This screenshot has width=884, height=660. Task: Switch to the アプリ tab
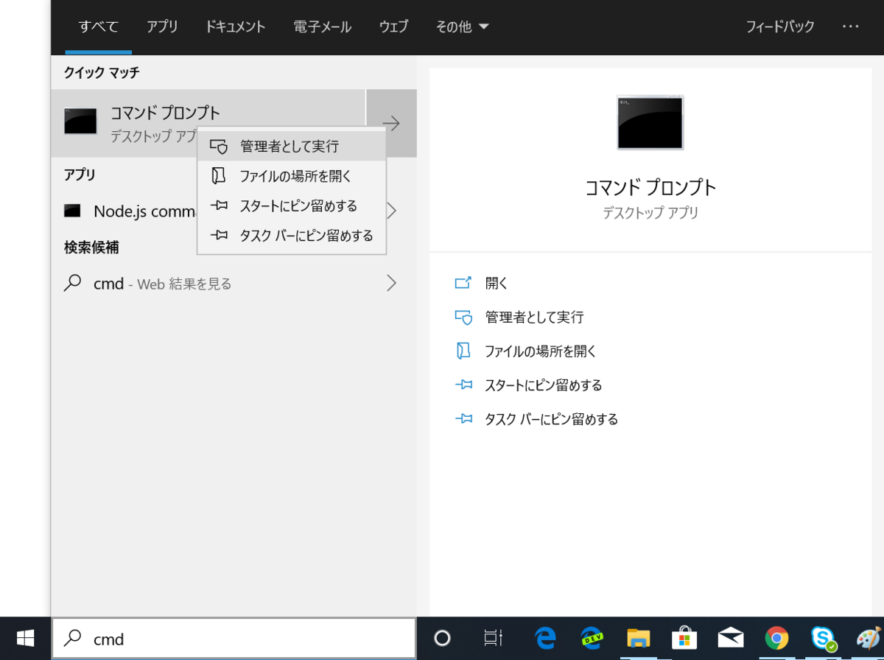pyautogui.click(x=162, y=27)
